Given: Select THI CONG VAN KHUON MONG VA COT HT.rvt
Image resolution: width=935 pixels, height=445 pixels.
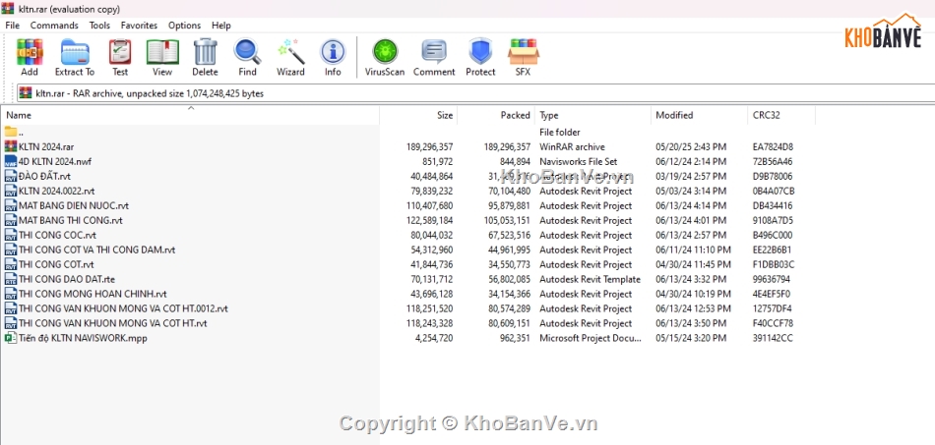Looking at the screenshot, I should (113, 323).
